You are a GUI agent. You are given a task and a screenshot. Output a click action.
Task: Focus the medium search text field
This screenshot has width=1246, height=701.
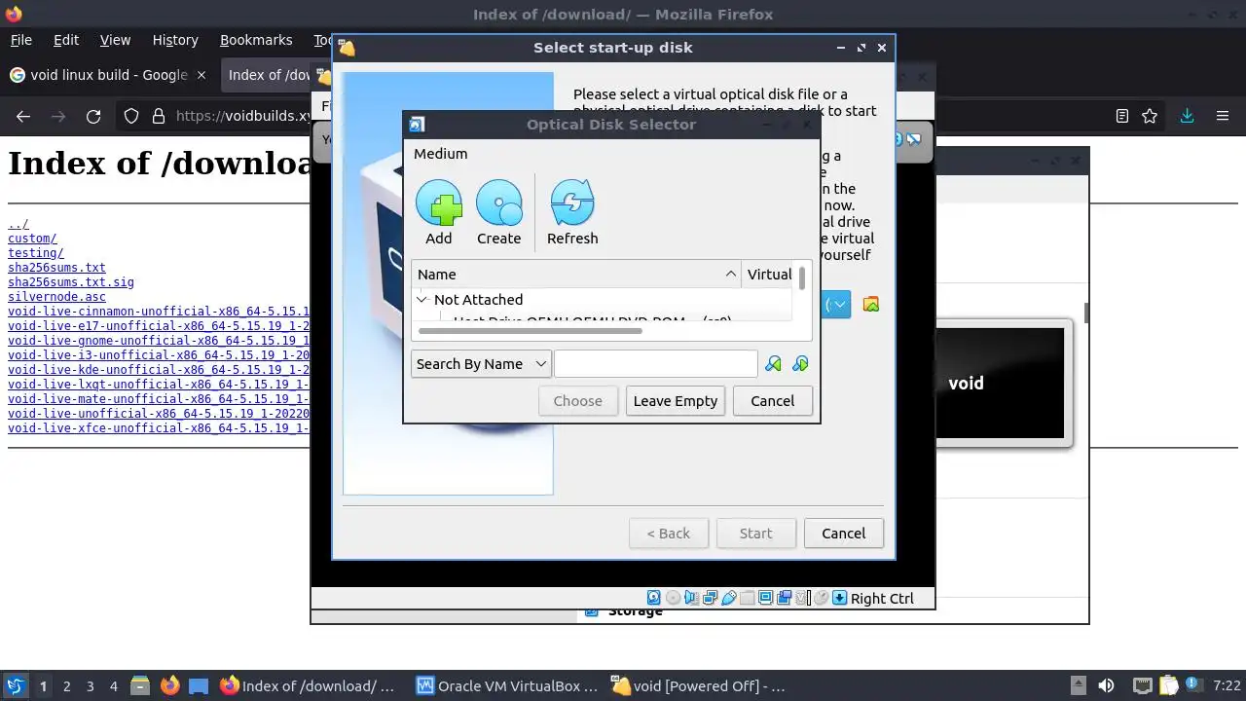click(x=655, y=363)
